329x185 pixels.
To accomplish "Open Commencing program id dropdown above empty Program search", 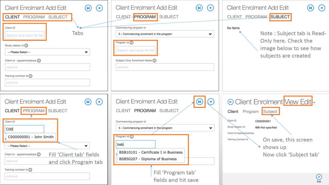I will pyautogui.click(x=164, y=34).
